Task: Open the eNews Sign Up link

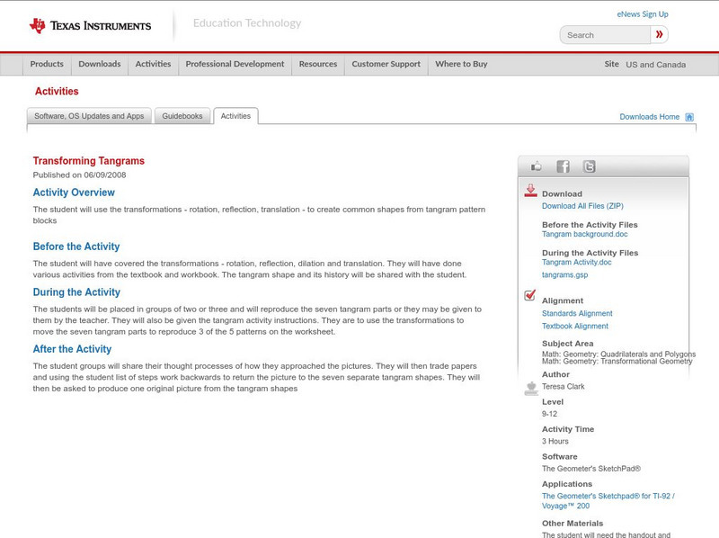Action: 643,14
